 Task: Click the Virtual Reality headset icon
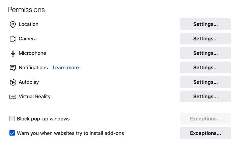(x=13, y=97)
